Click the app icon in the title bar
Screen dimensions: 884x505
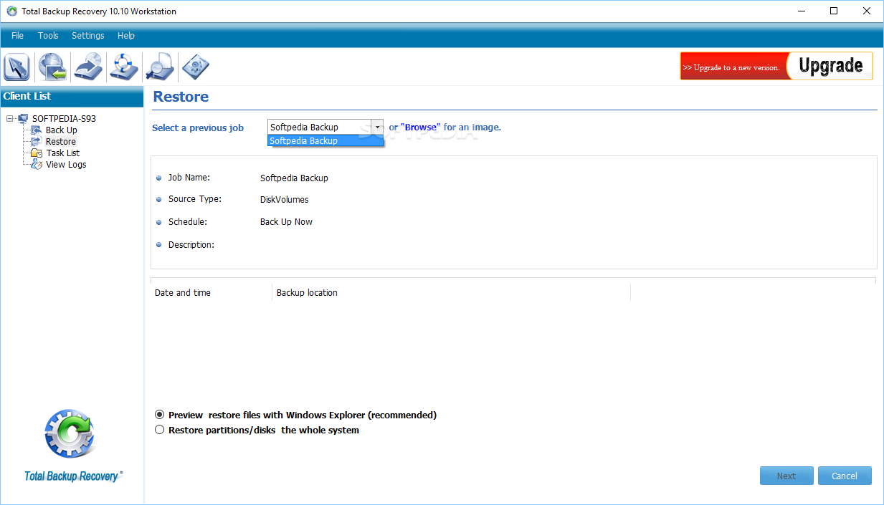11,11
